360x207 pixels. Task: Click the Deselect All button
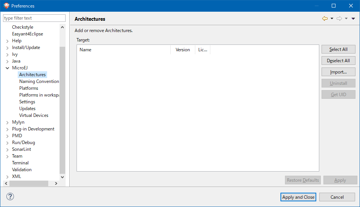click(339, 61)
